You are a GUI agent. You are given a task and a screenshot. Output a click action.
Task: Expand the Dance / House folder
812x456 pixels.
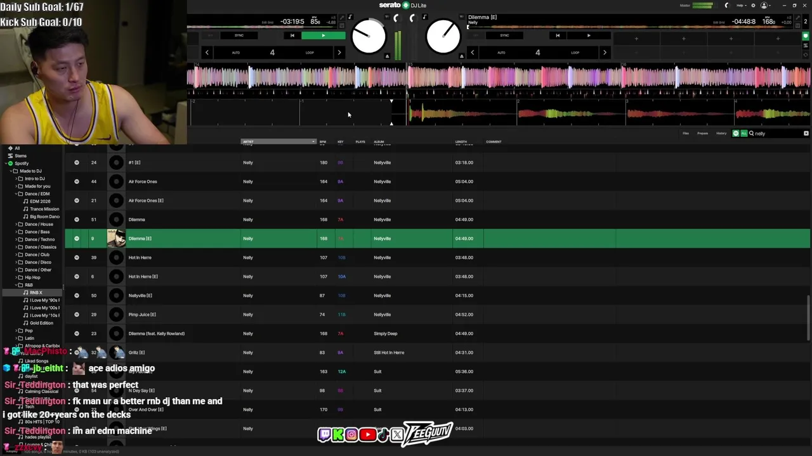click(x=15, y=224)
